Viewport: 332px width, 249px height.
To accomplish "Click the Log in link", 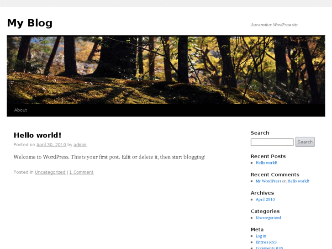I will pyautogui.click(x=261, y=236).
